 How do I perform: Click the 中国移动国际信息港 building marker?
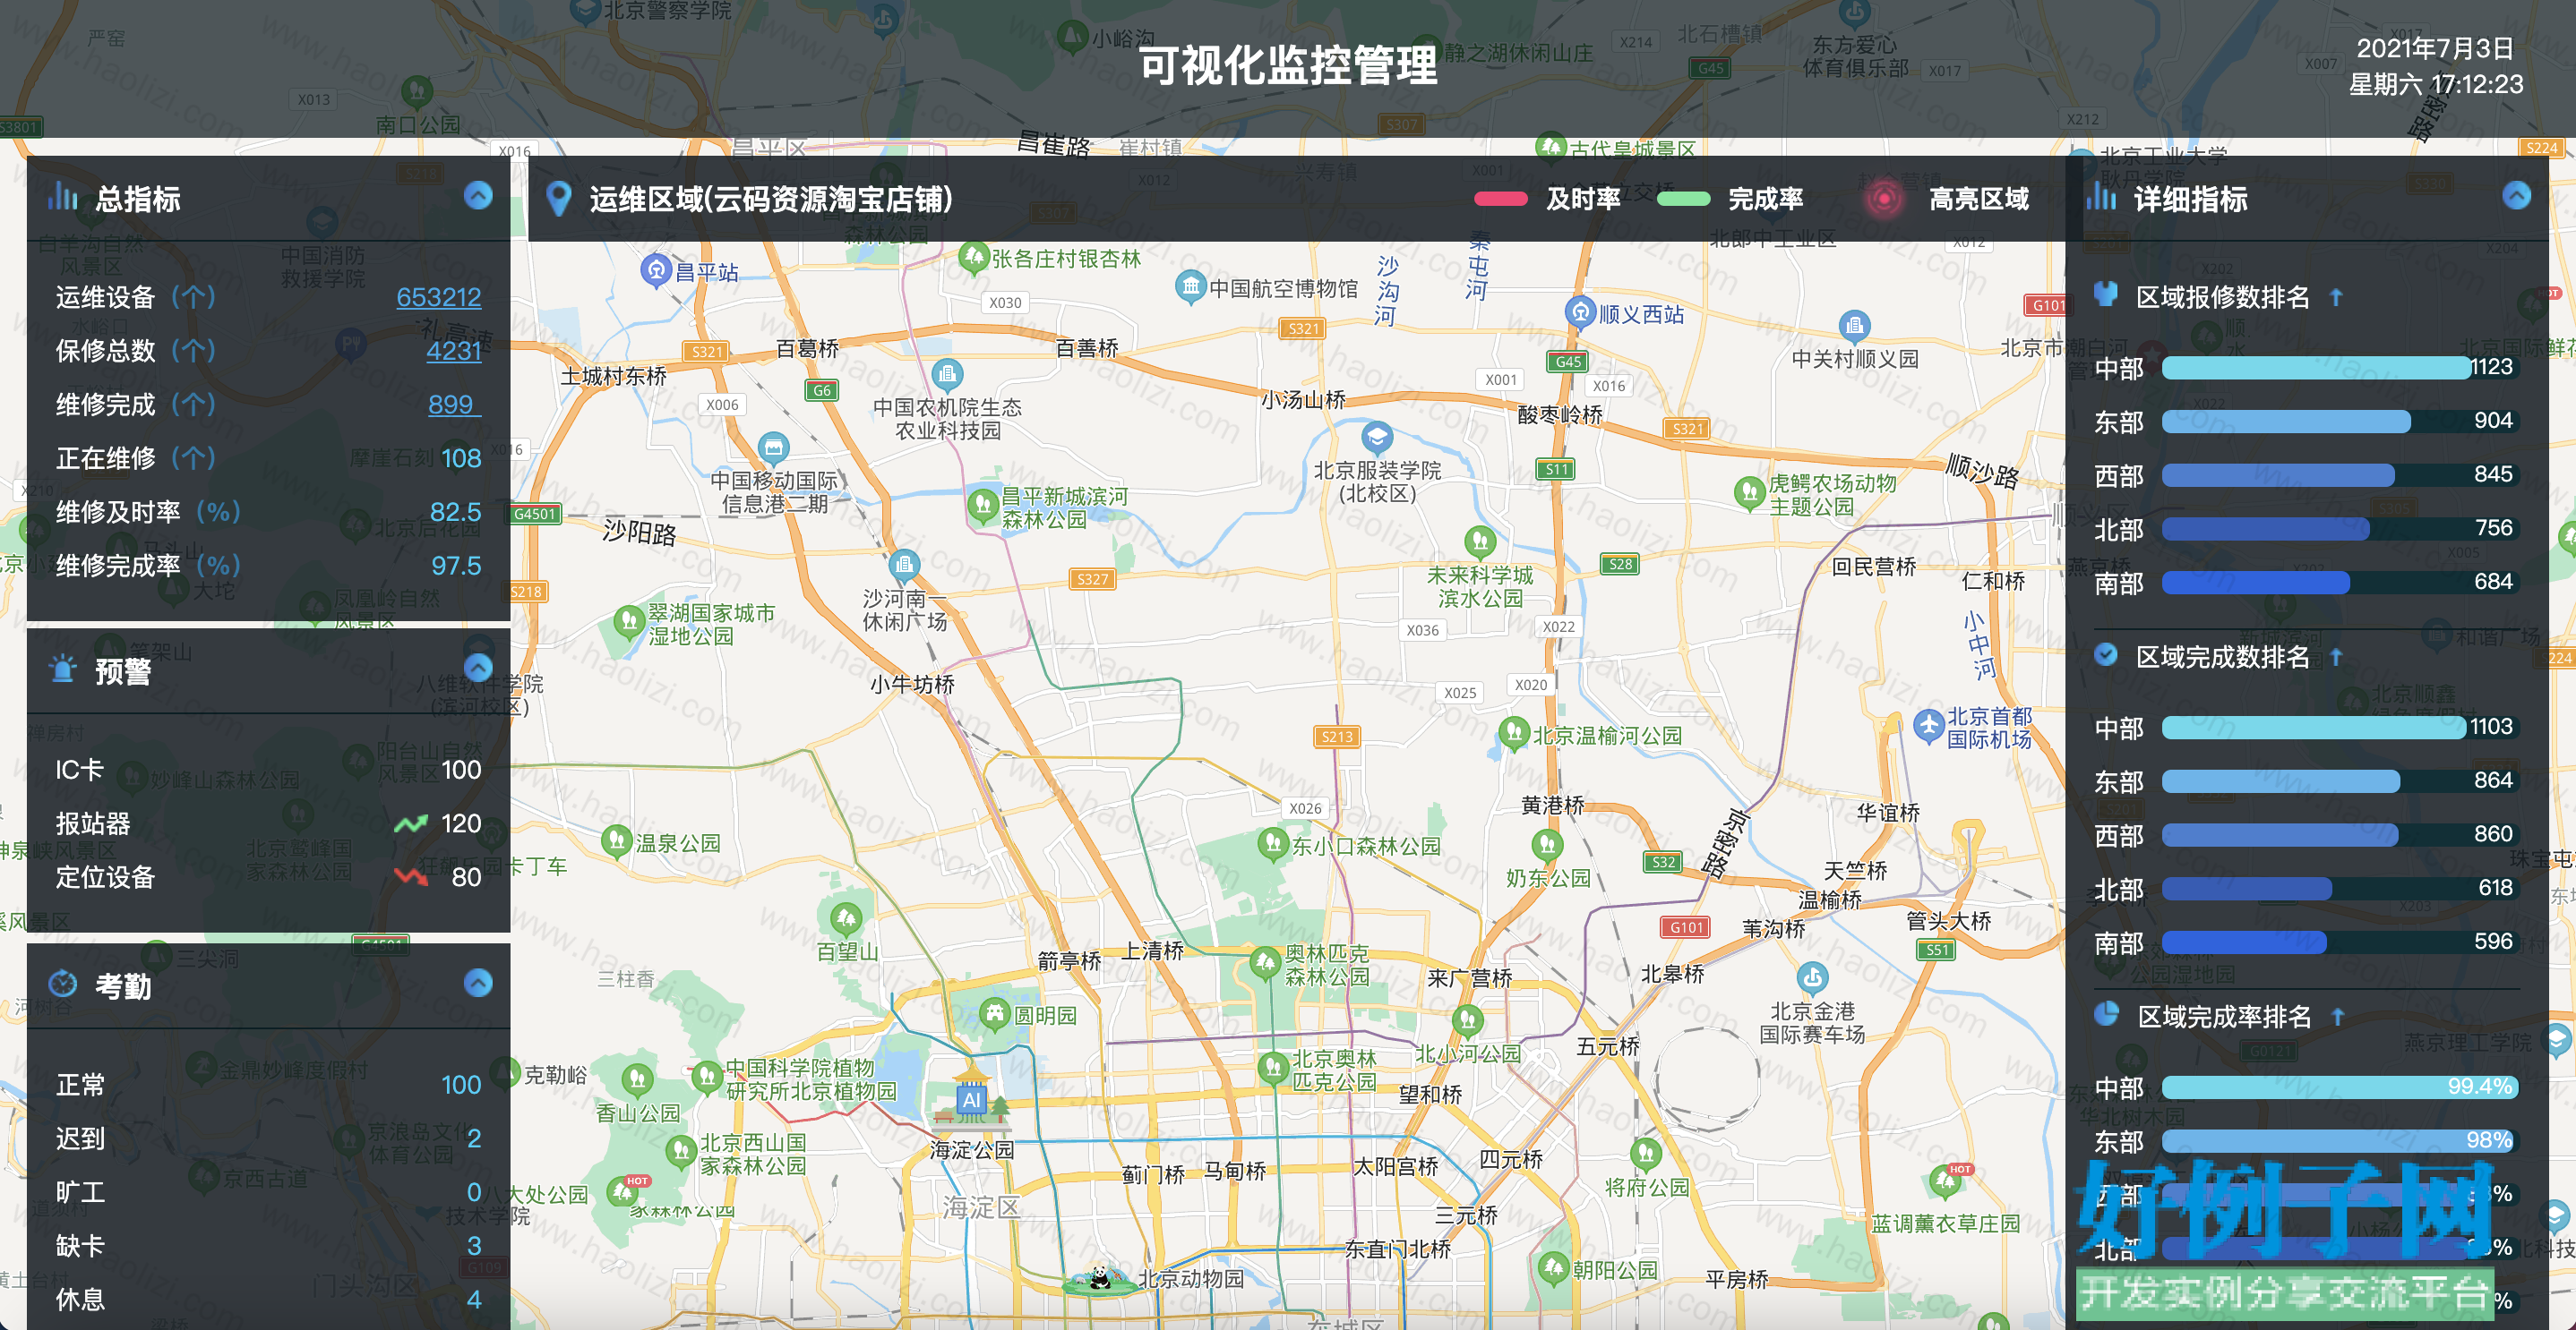(x=773, y=448)
